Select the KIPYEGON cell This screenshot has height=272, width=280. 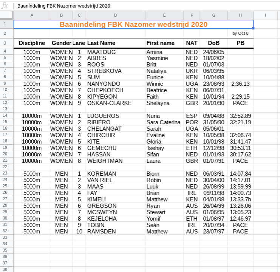[x=116, y=97]
